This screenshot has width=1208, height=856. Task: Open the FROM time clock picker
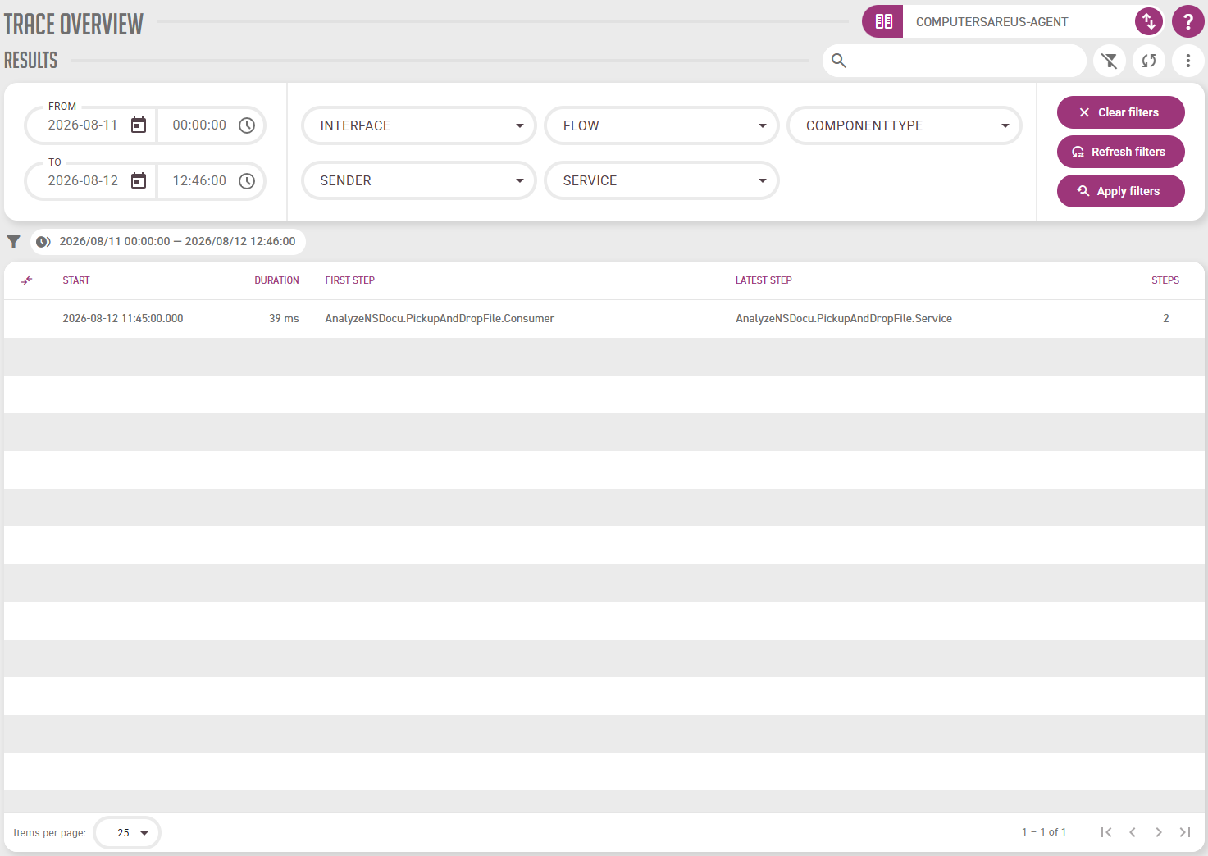pos(247,125)
